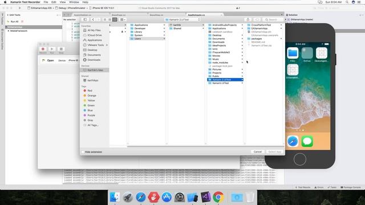The width and height of the screenshot is (365, 205).
Task: Open the Help menu
Action: 85,2
